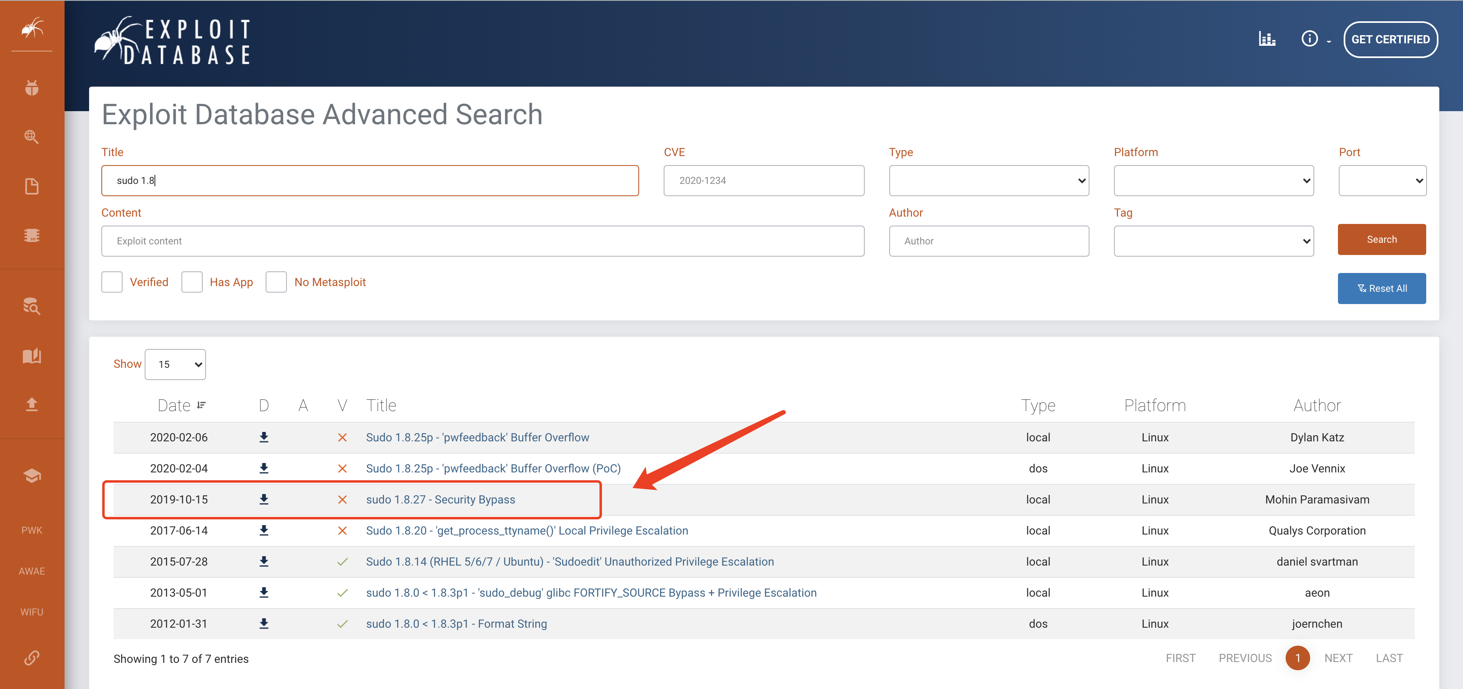Click verified checkmark for Format String row
The image size is (1463, 689).
point(342,624)
